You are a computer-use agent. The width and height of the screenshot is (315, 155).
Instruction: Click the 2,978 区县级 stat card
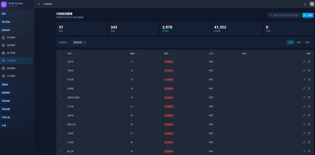coord(185,29)
